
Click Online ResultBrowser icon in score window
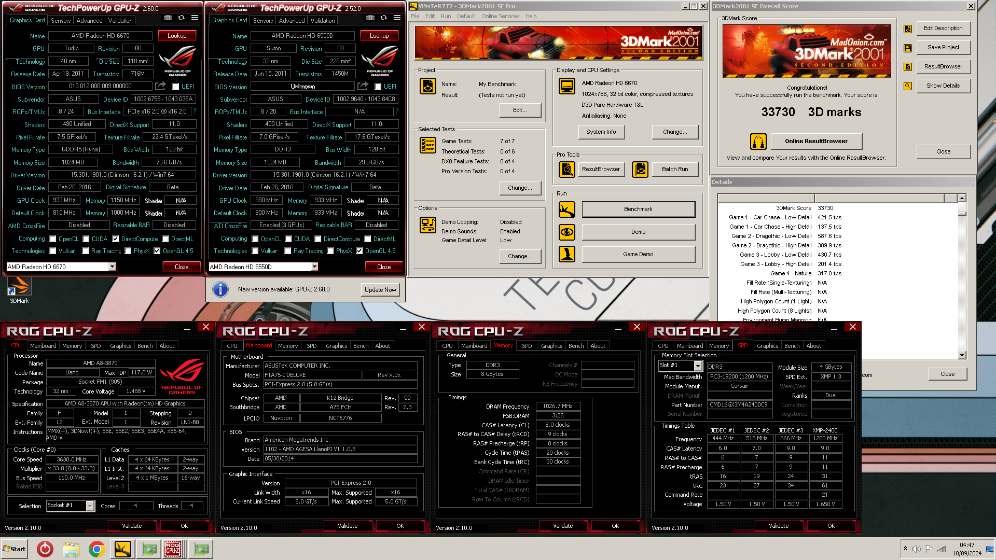click(758, 141)
